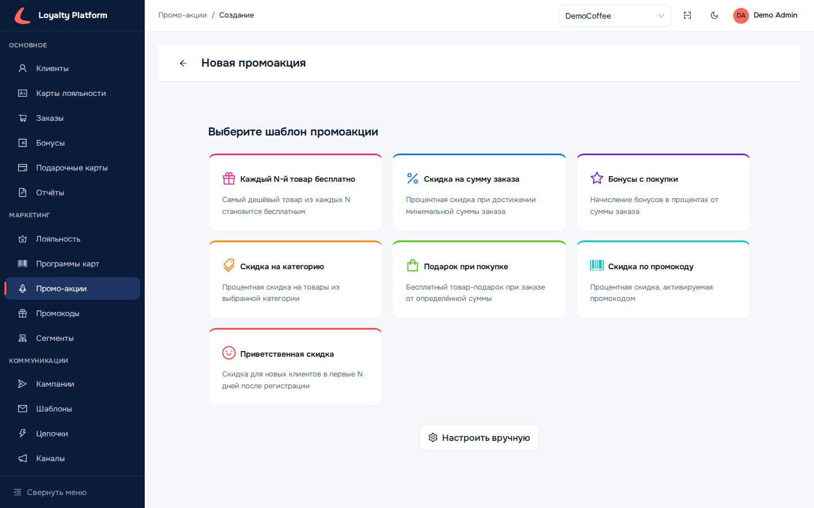Go to Карты лояльности section

coord(72,93)
